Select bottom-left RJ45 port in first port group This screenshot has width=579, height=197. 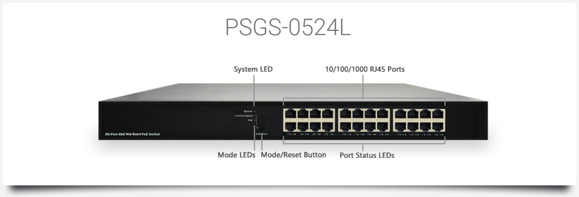click(290, 127)
